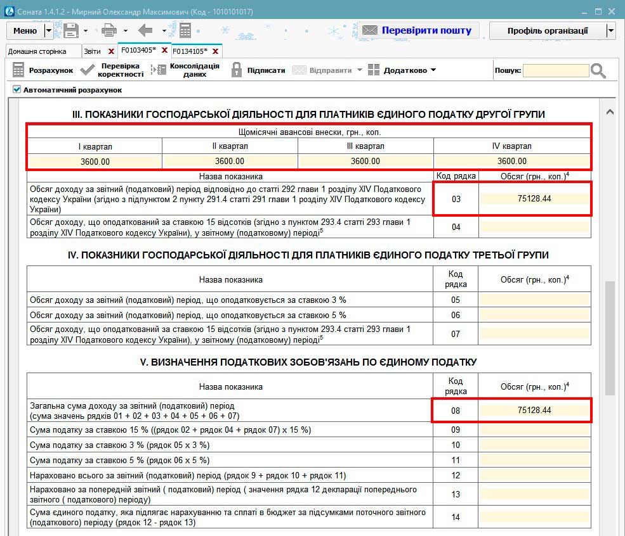Click the back arrow icon
The image size is (625, 536).
pyautogui.click(x=146, y=30)
